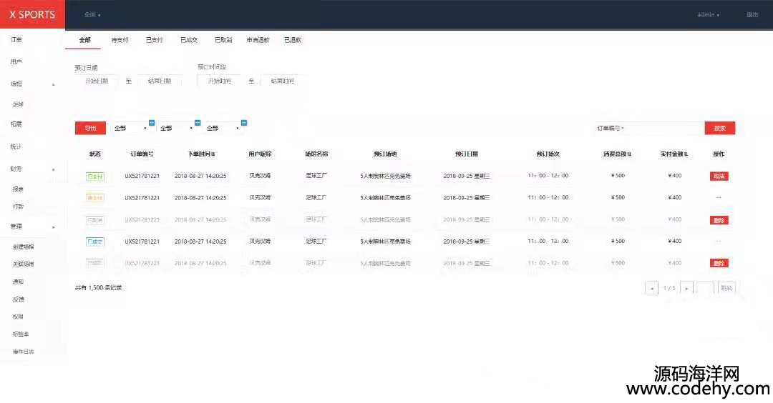This screenshot has height=403, width=773.
Task: Click the 开始日期 start date field
Action: (x=97, y=81)
